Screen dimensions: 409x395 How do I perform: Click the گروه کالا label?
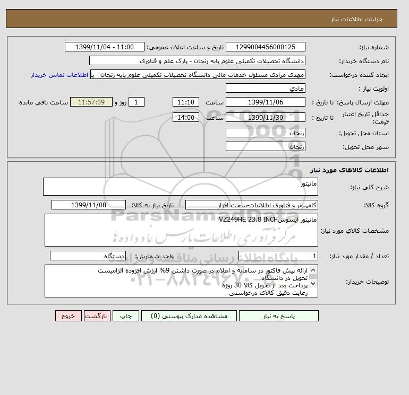coord(376,205)
